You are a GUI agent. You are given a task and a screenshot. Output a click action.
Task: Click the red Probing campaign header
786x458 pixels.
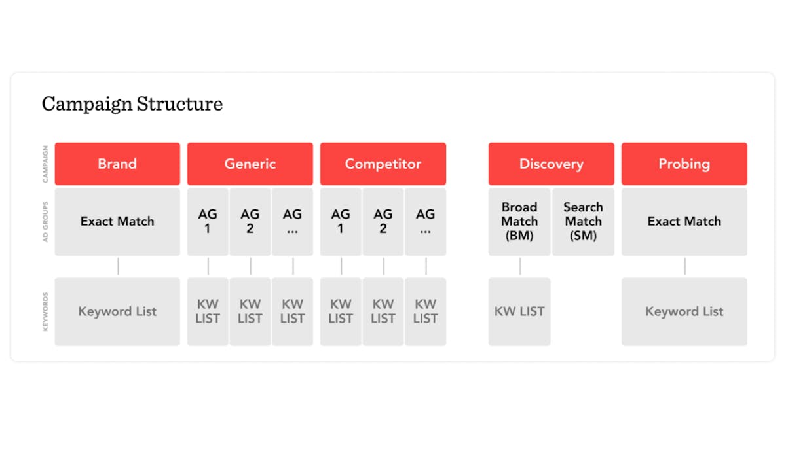[684, 164]
